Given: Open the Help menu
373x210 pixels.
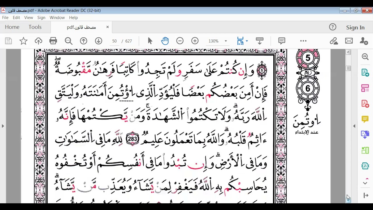Looking at the screenshot, I should click(73, 17).
